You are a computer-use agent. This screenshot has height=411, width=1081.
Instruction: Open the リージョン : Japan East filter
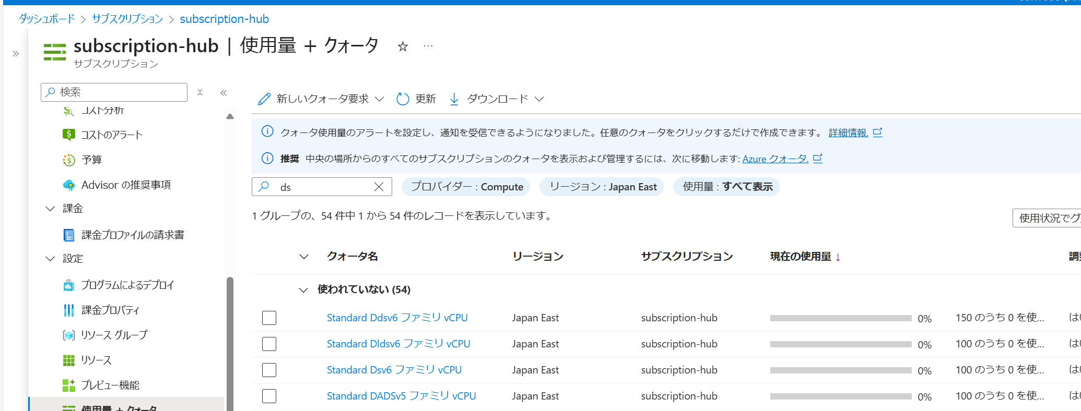pos(602,187)
